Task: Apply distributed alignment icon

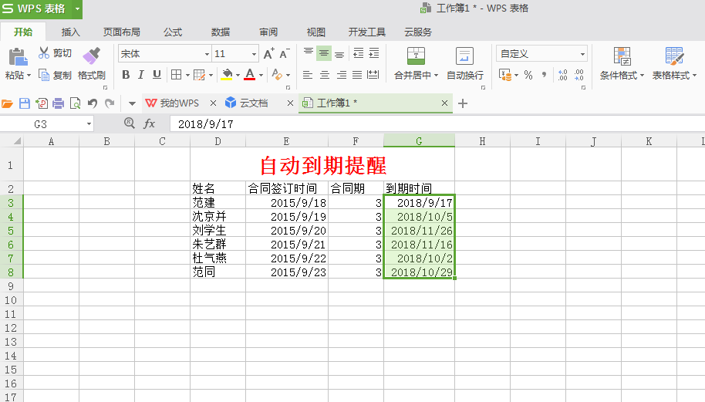Action: point(373,75)
